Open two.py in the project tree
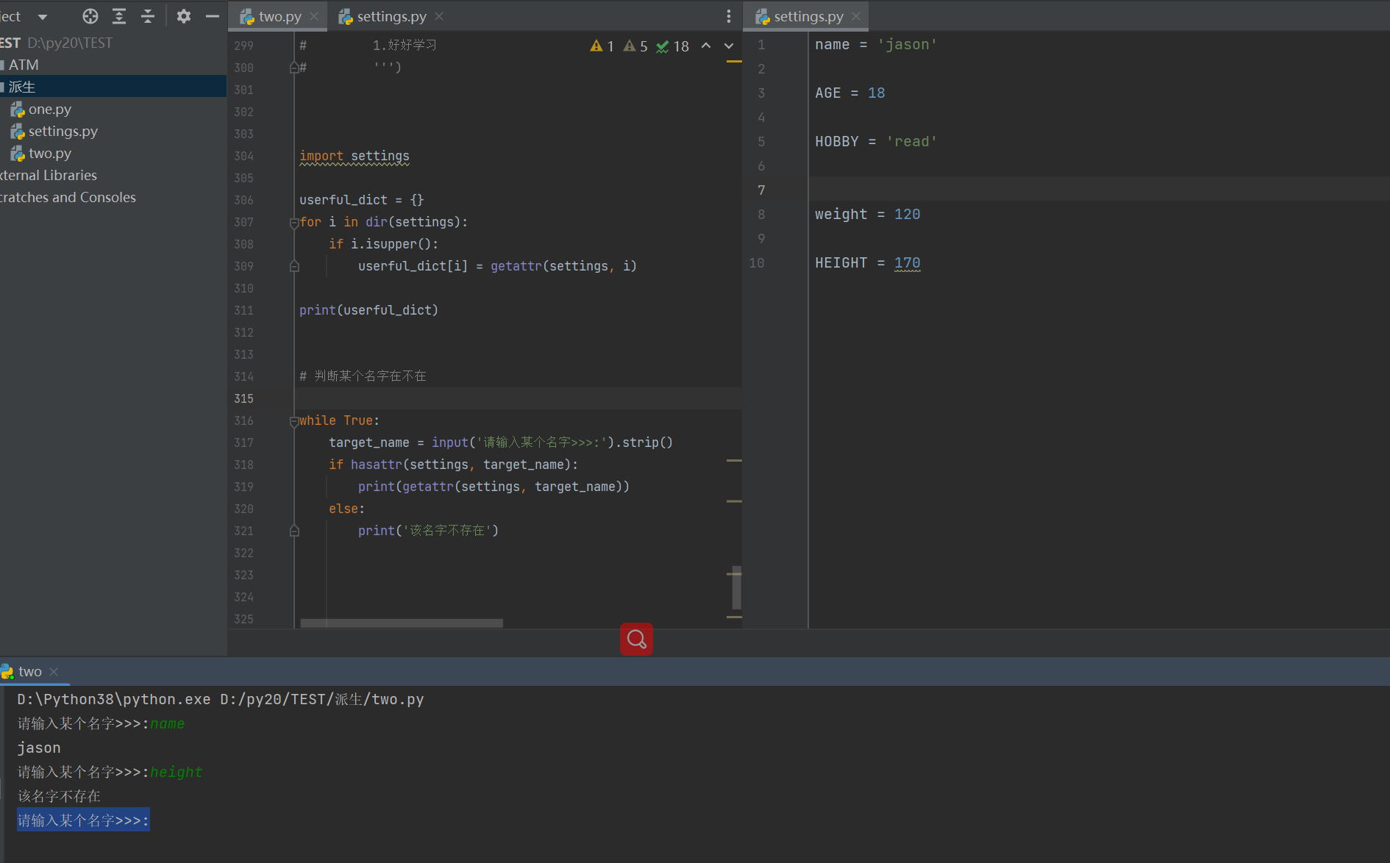Image resolution: width=1390 pixels, height=863 pixels. point(50,153)
